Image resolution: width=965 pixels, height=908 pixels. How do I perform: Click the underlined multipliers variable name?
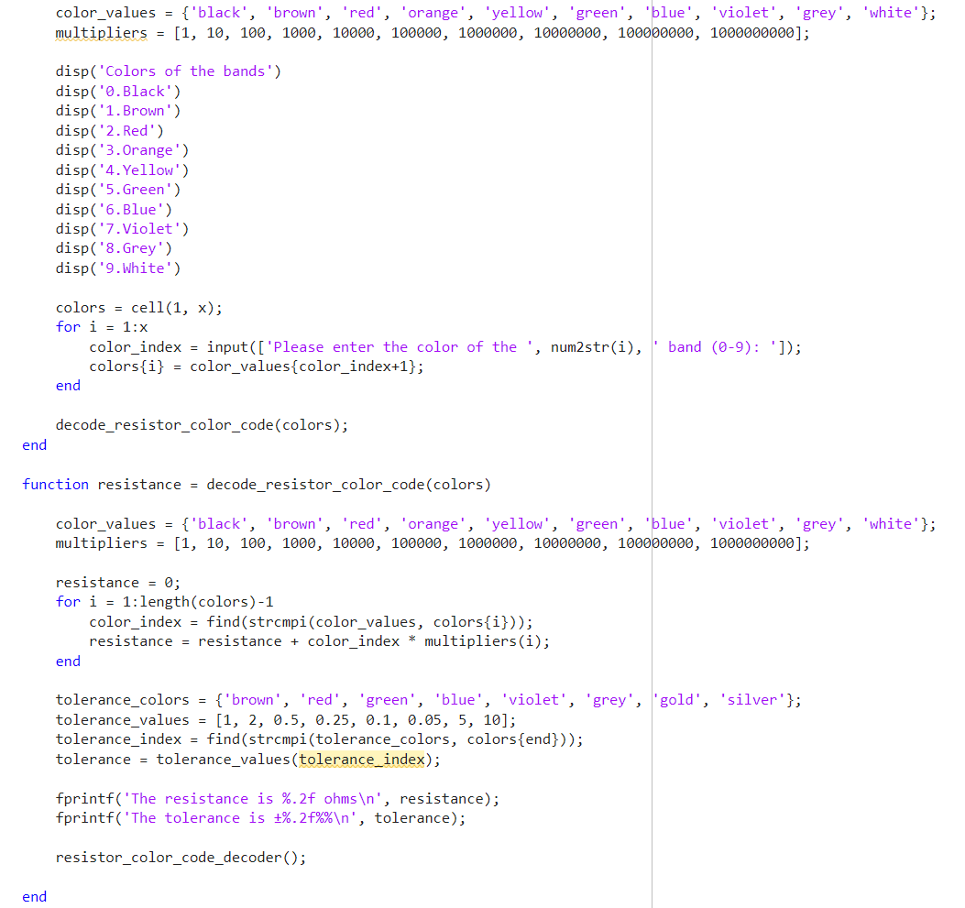click(x=101, y=32)
